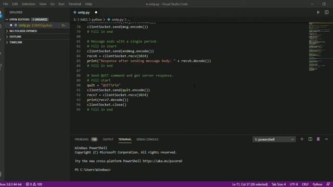Click the PowerShell prompt input line
333x187 pixels.
93,170
